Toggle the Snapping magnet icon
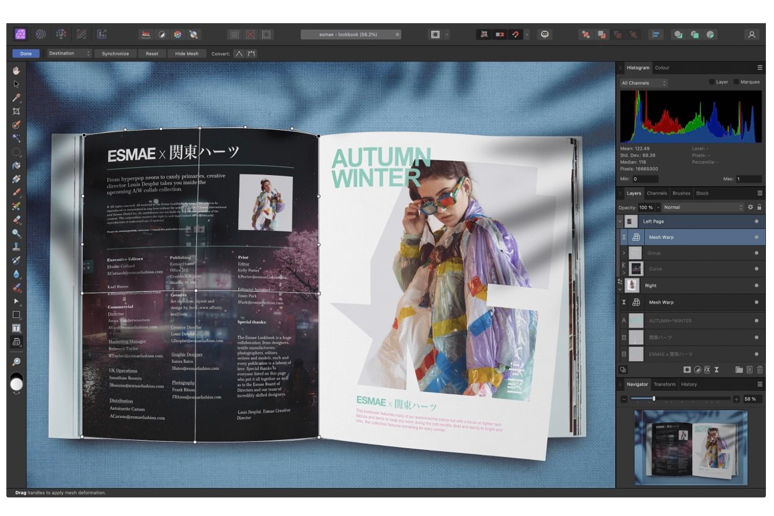 coord(515,35)
